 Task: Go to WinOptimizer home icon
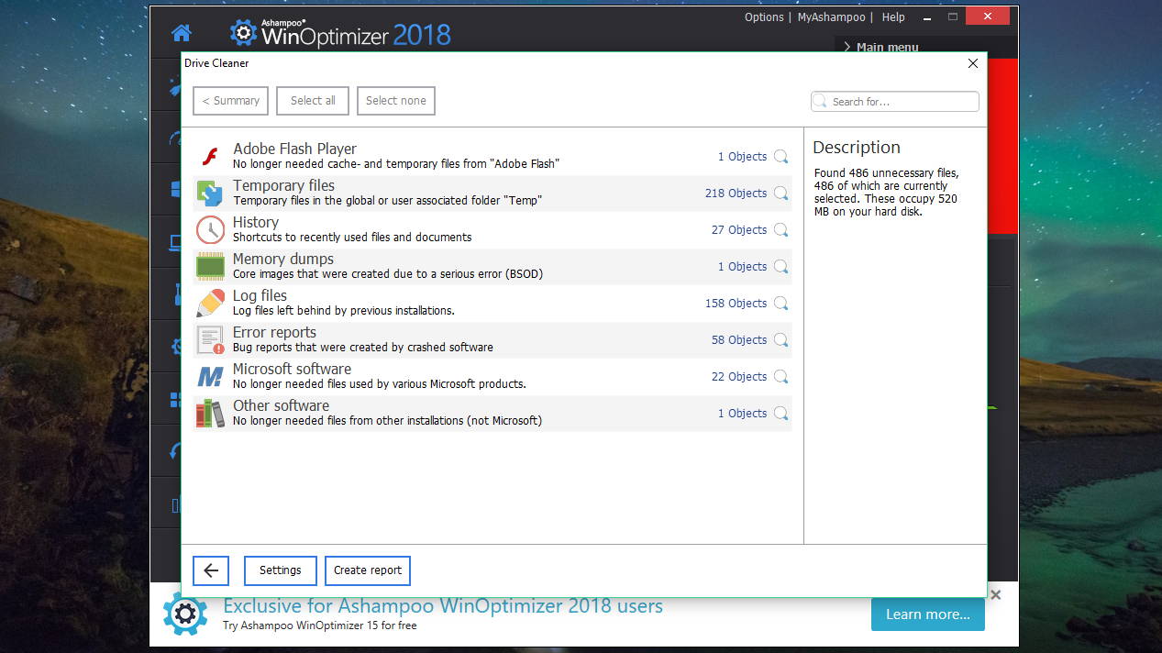182,34
